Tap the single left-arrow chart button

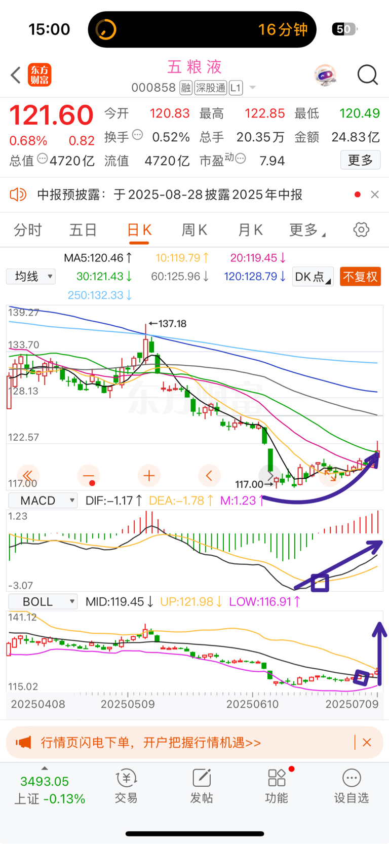[x=209, y=476]
